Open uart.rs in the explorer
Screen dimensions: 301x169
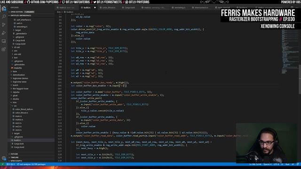19,23
